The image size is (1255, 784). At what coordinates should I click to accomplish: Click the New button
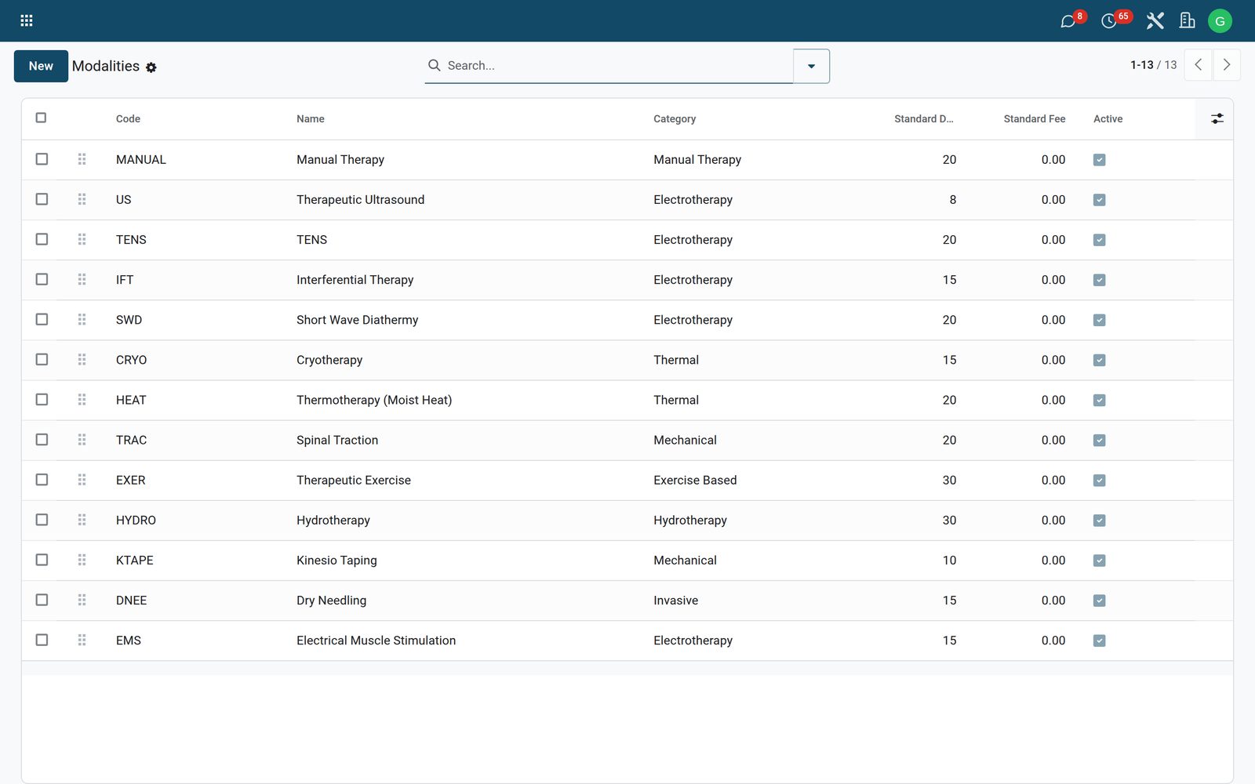point(41,66)
